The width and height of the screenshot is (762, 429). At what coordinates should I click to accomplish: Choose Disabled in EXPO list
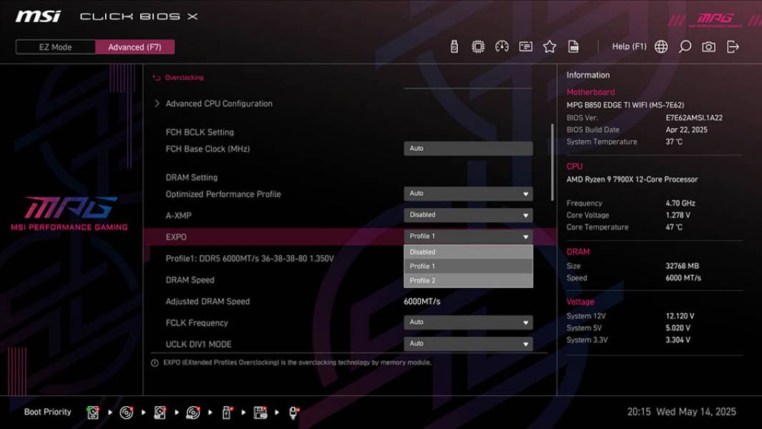(x=468, y=252)
